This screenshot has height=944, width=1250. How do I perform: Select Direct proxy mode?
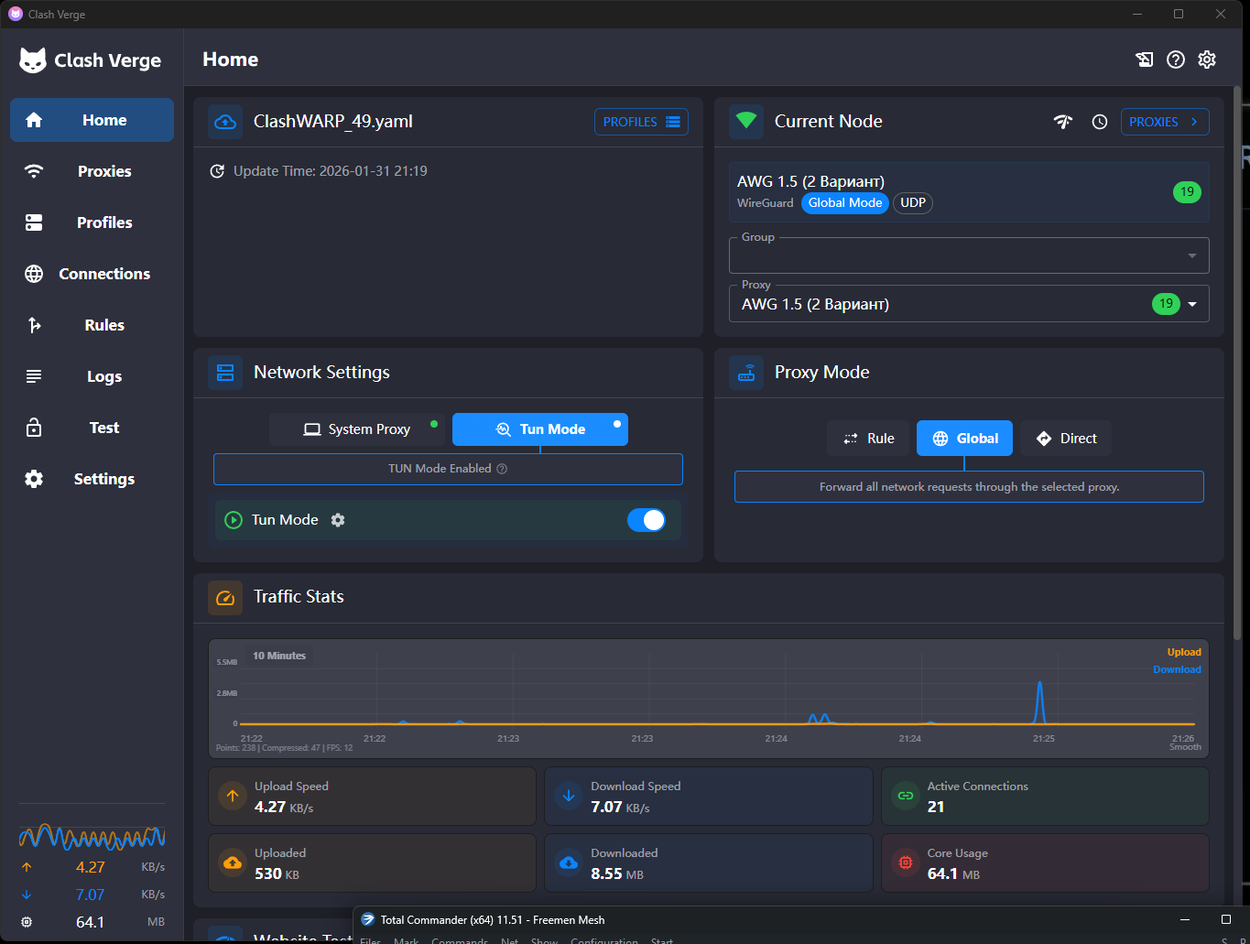pyautogui.click(x=1066, y=439)
